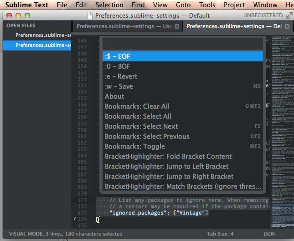294x241 pixels.
Task: Choose 'Bookmarks: Select Next' in palette
Action: 183,126
